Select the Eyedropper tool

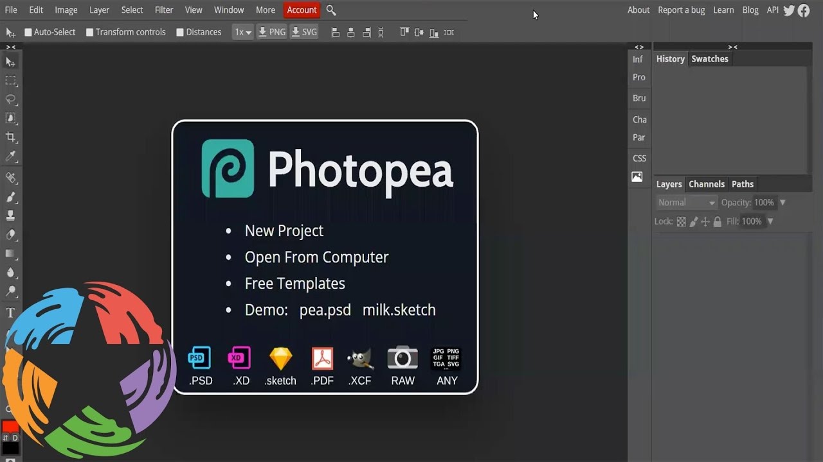tap(11, 156)
